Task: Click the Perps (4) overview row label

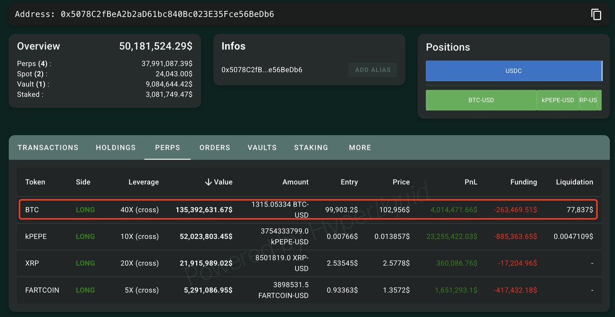Action: click(34, 64)
